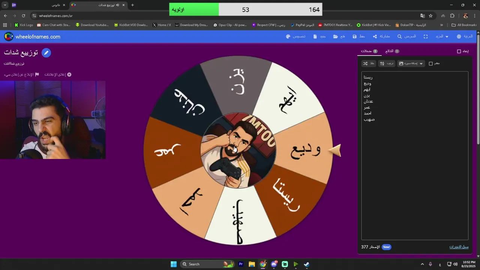Open File Explorer from the taskbar
This screenshot has width=480, height=270.
pyautogui.click(x=252, y=264)
